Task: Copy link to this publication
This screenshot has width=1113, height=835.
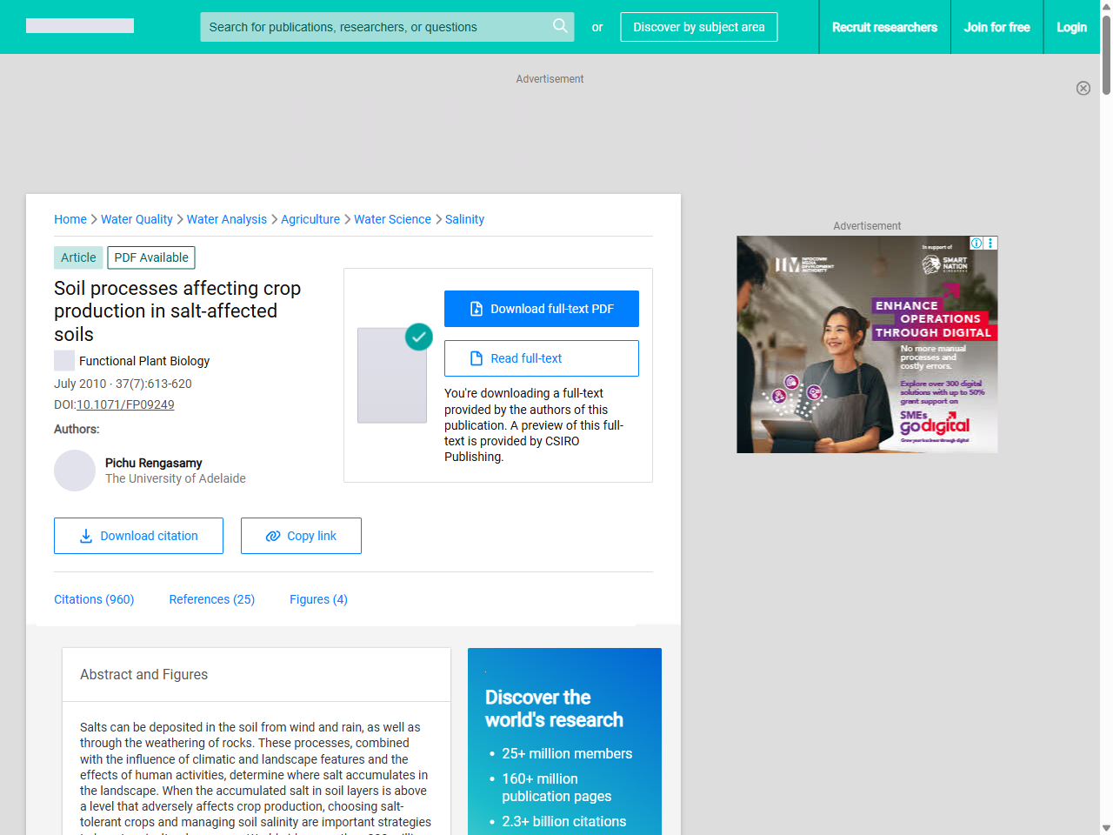Action: [301, 536]
